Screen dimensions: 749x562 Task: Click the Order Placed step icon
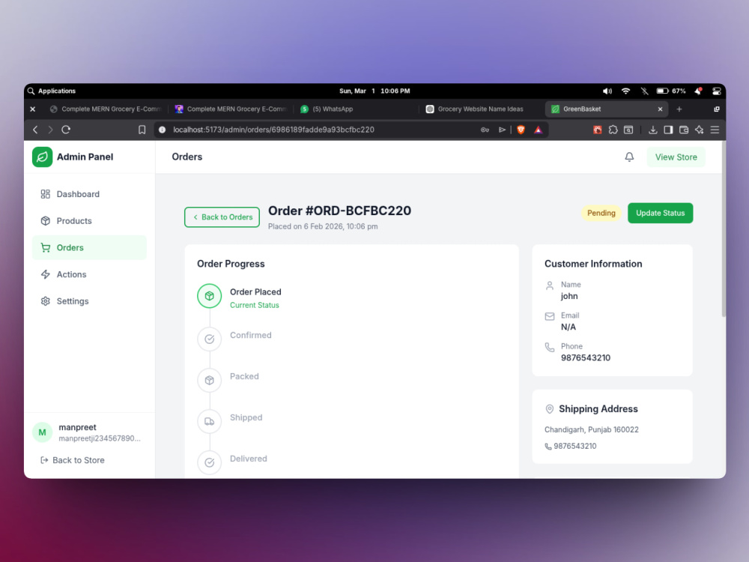click(x=209, y=296)
